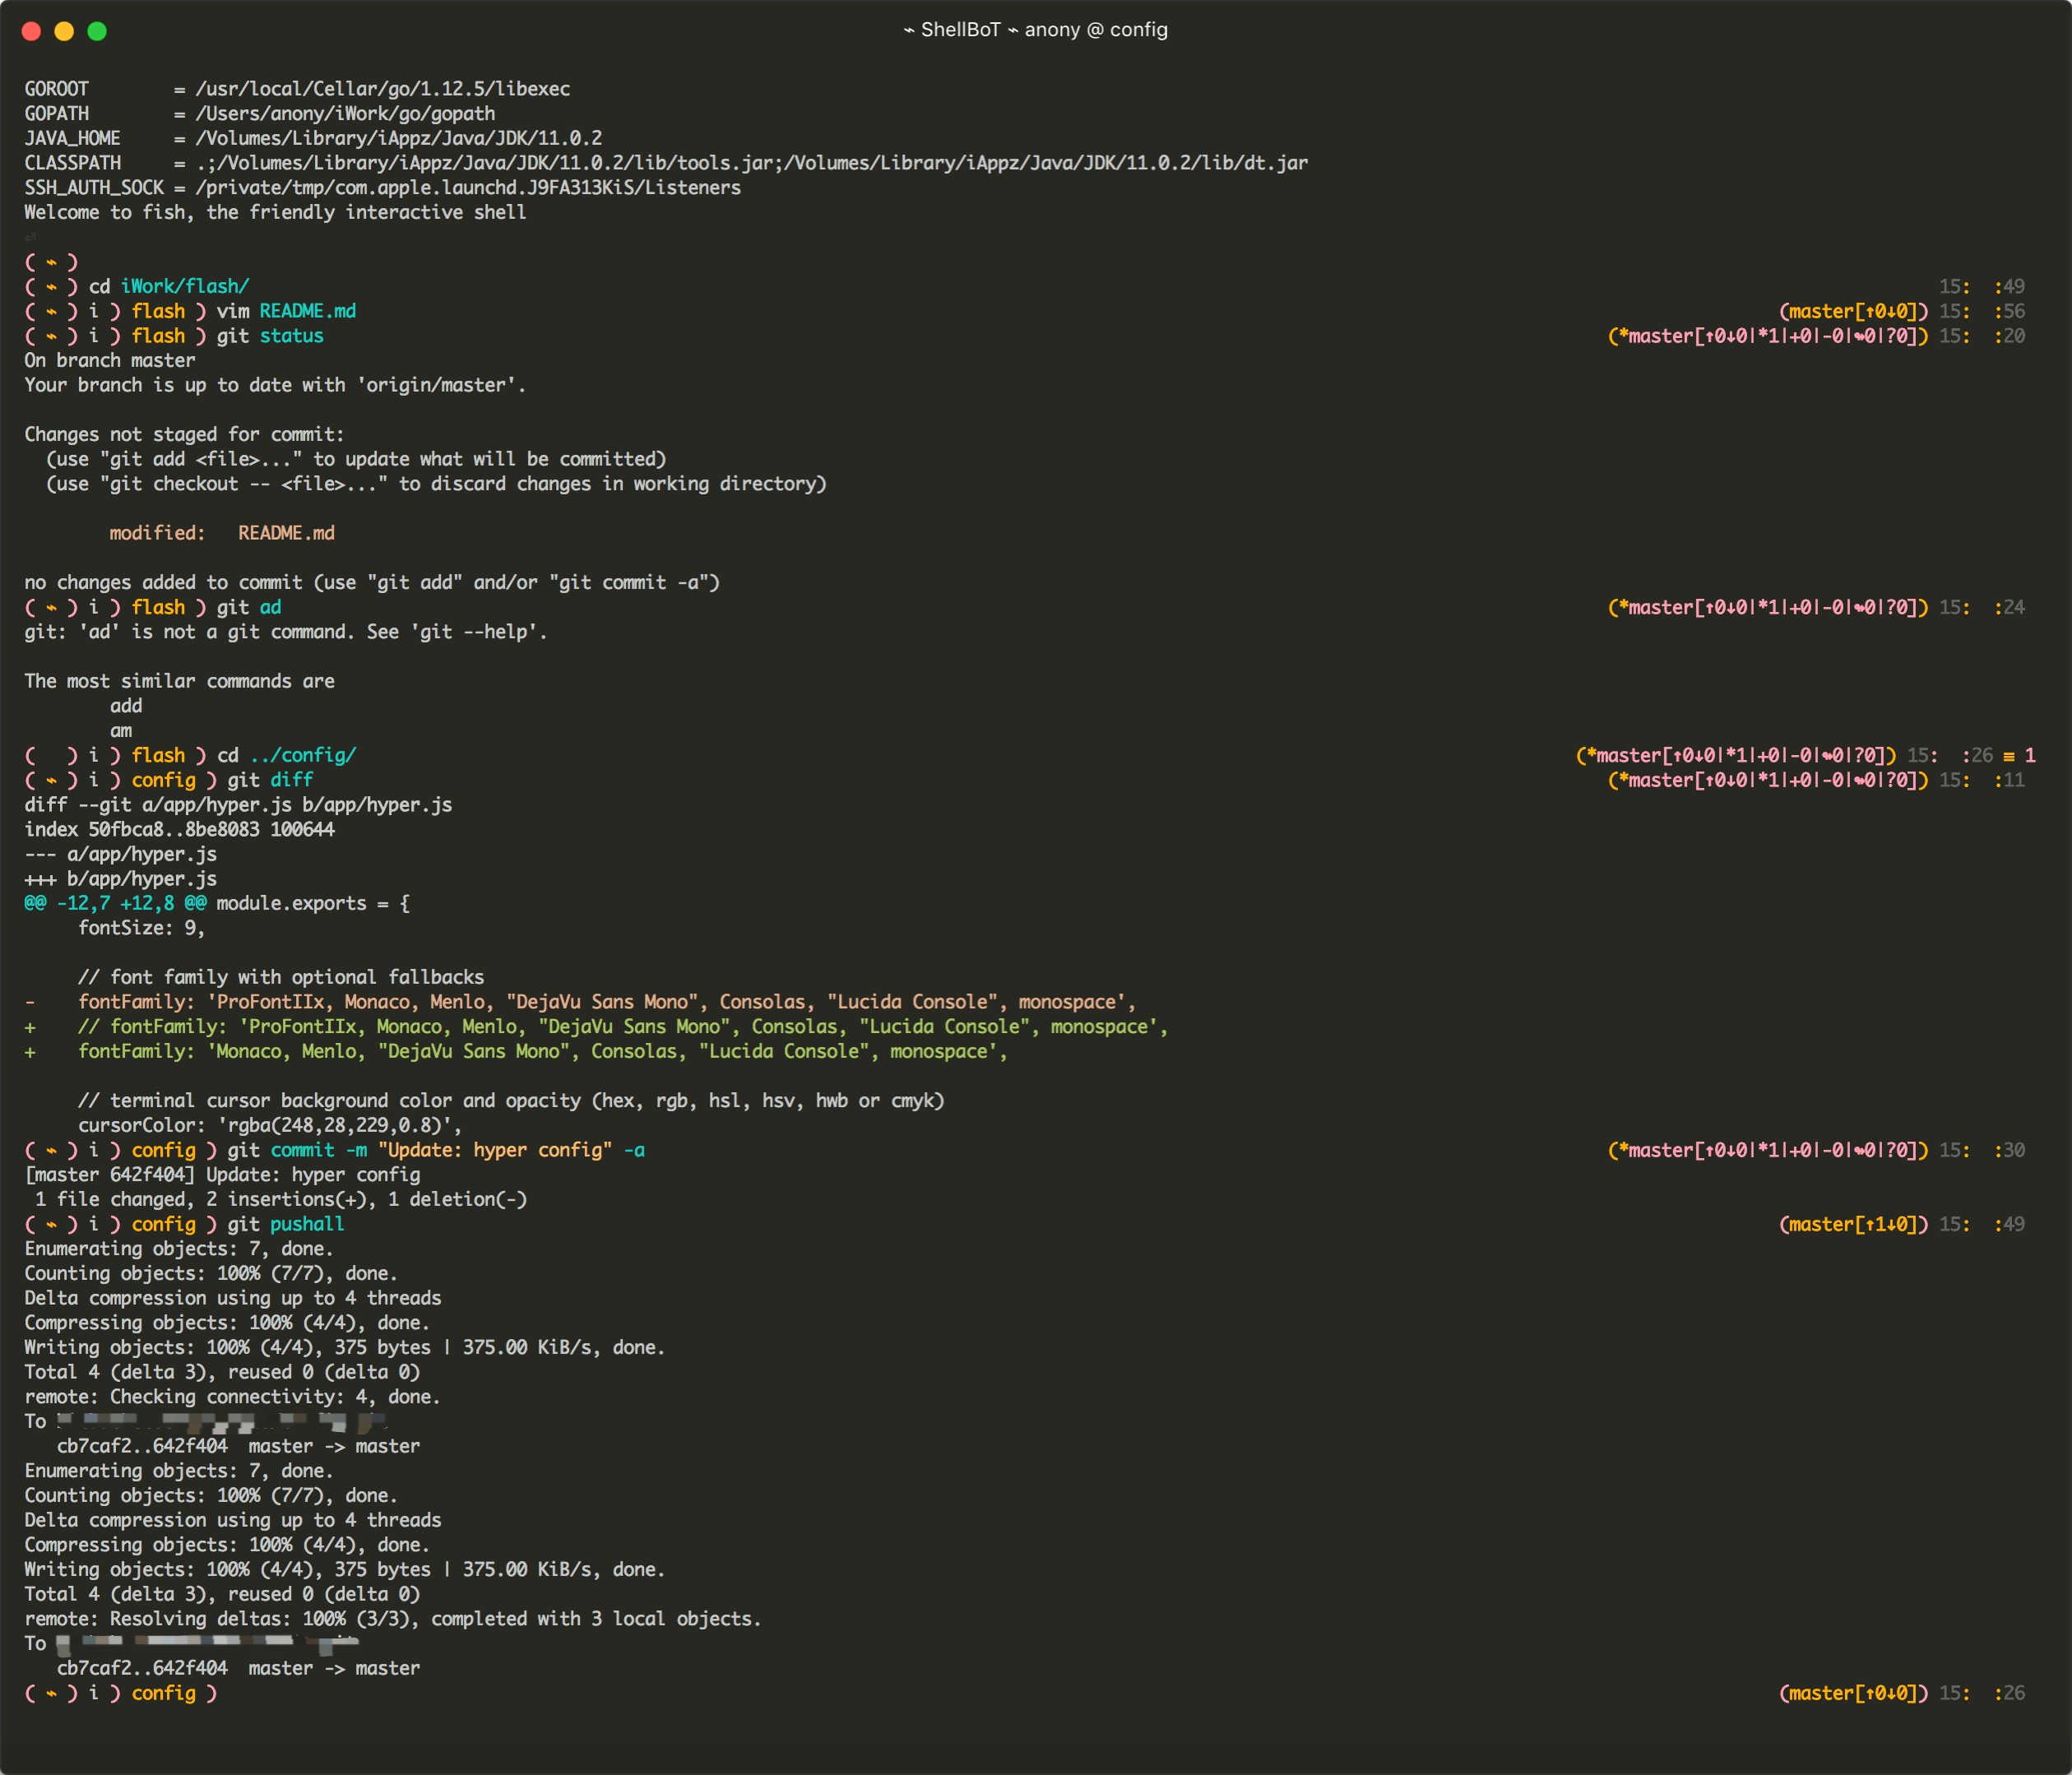Select the modified README.md file entry
Viewport: 2072px width, 1775px height.
(286, 533)
